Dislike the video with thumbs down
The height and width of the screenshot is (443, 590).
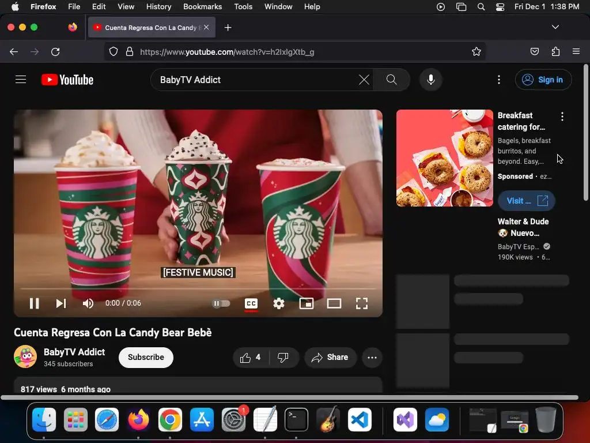(283, 358)
